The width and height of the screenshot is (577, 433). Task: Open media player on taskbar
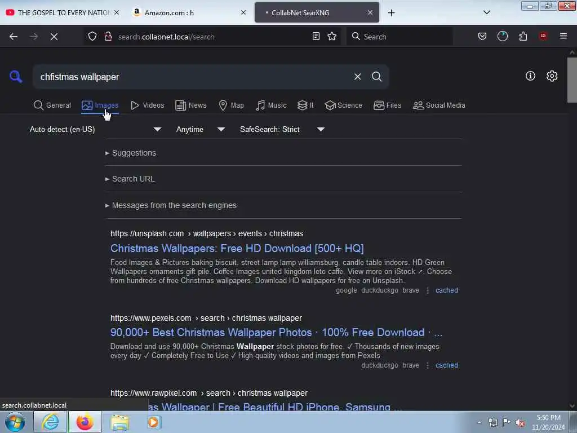pyautogui.click(x=153, y=422)
